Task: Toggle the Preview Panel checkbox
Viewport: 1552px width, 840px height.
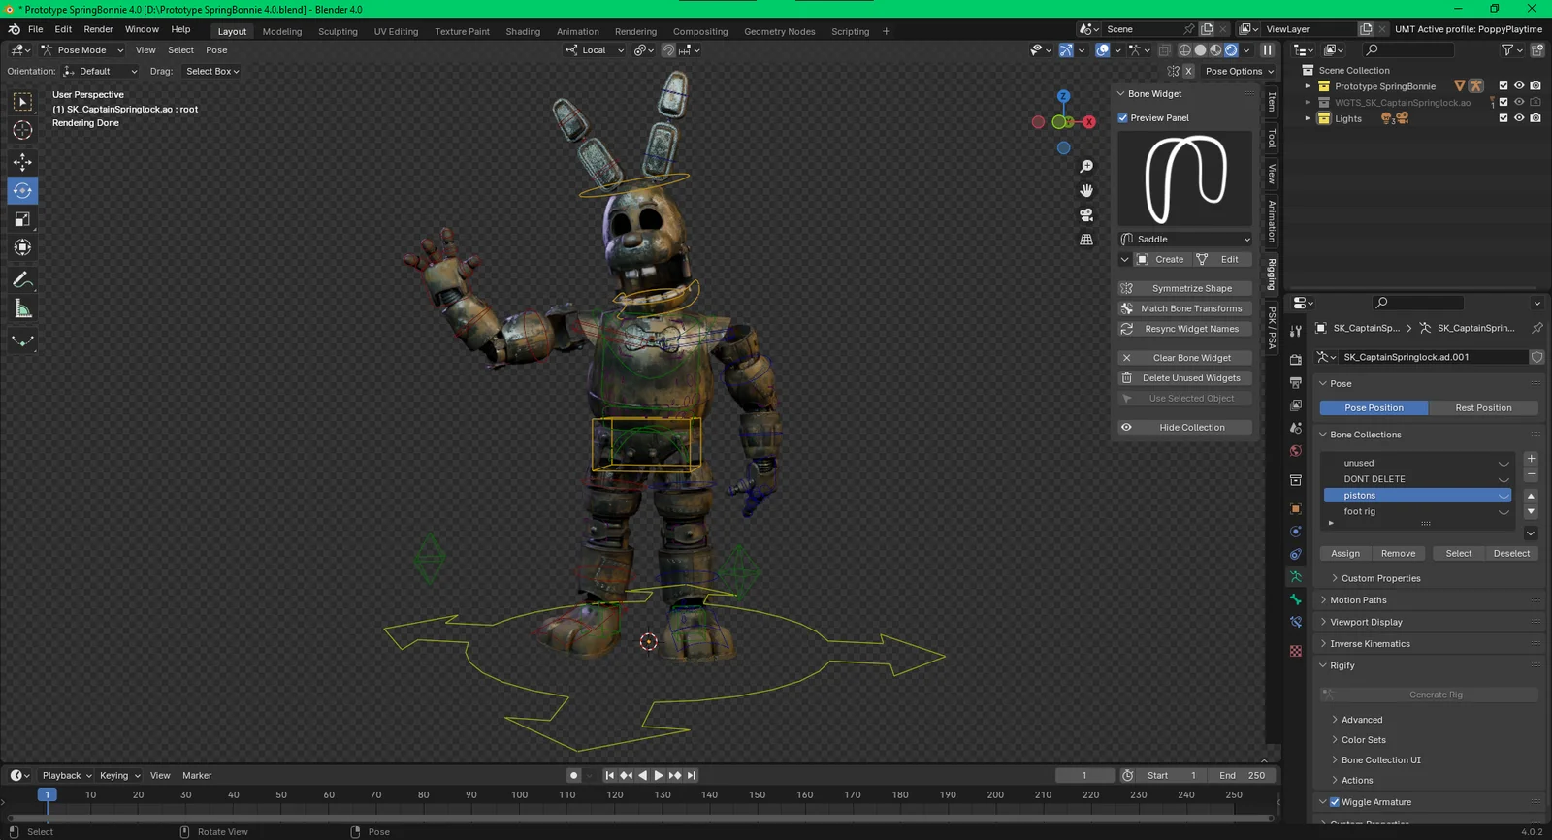Action: [1123, 118]
